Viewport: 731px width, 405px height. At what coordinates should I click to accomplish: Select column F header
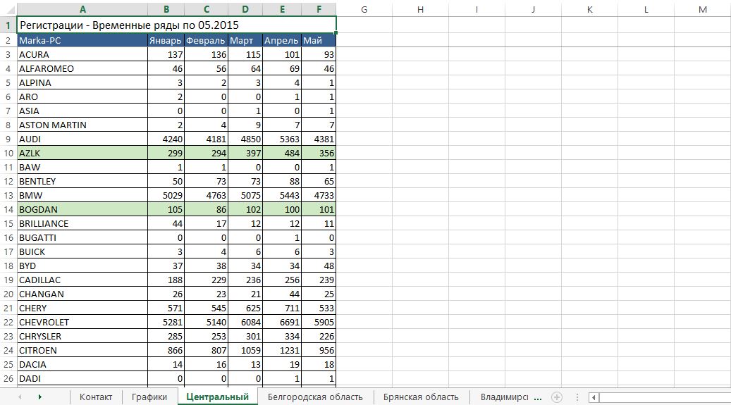(x=319, y=9)
